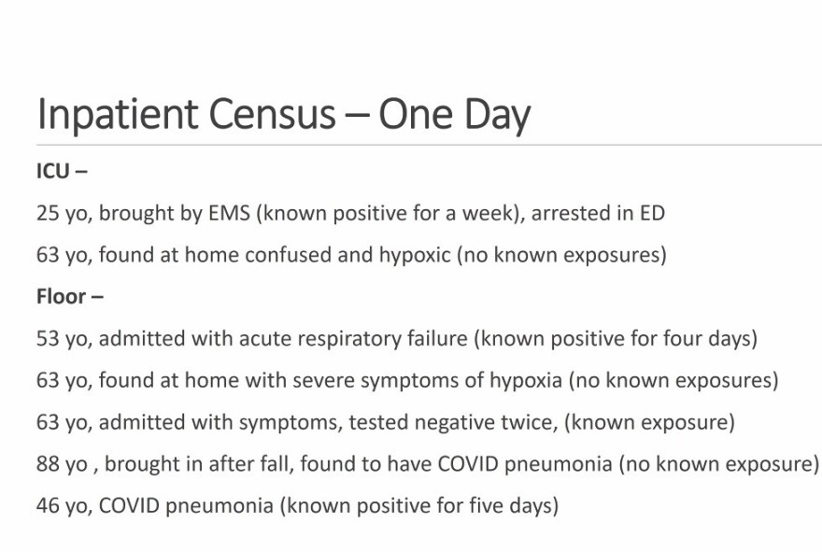Click the 63 yo tested negative twice line
822x552 pixels.
386,422
